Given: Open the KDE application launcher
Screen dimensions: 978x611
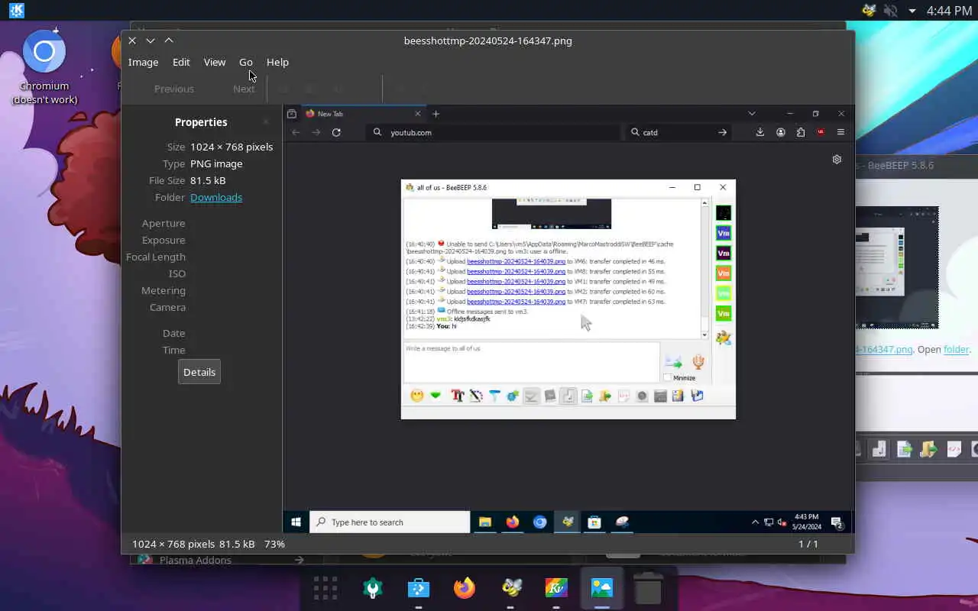Looking at the screenshot, I should (16, 11).
